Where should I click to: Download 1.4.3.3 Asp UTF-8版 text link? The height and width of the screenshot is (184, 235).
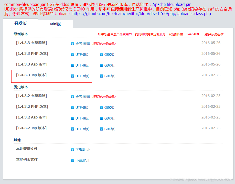pos(82,65)
